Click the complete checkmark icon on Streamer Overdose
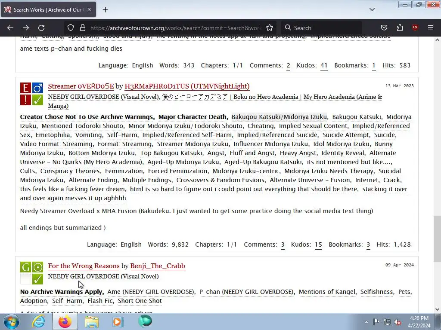Image resolution: width=441 pixels, height=330 pixels. click(x=37, y=100)
